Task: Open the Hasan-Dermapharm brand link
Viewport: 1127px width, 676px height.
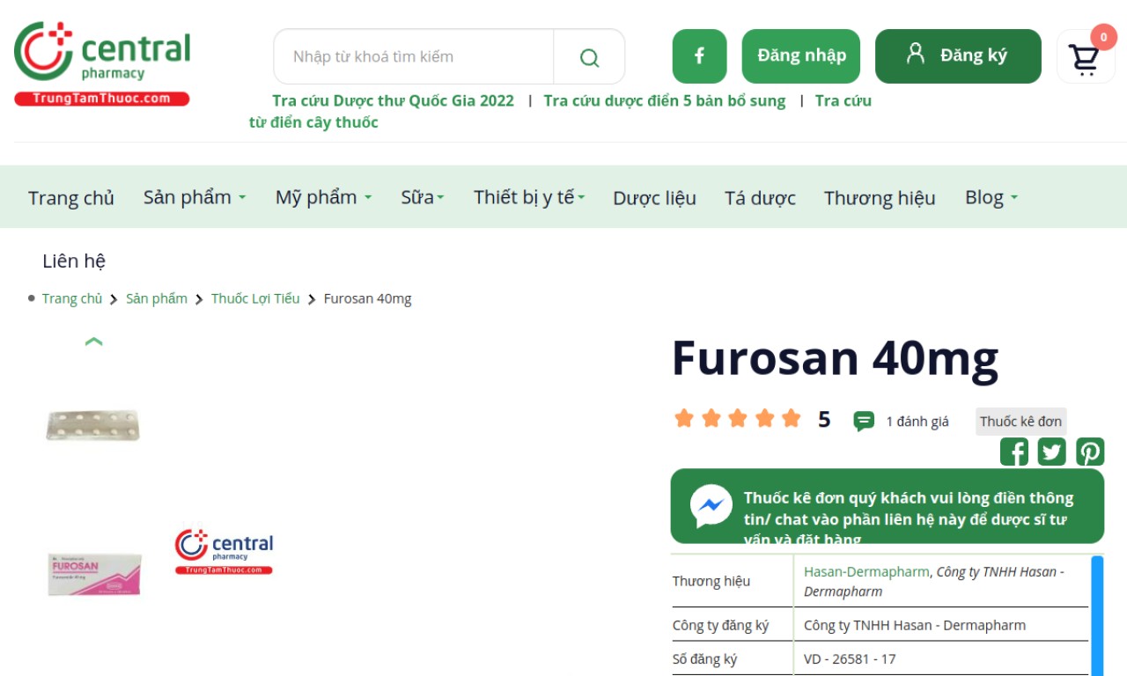Action: click(x=866, y=571)
